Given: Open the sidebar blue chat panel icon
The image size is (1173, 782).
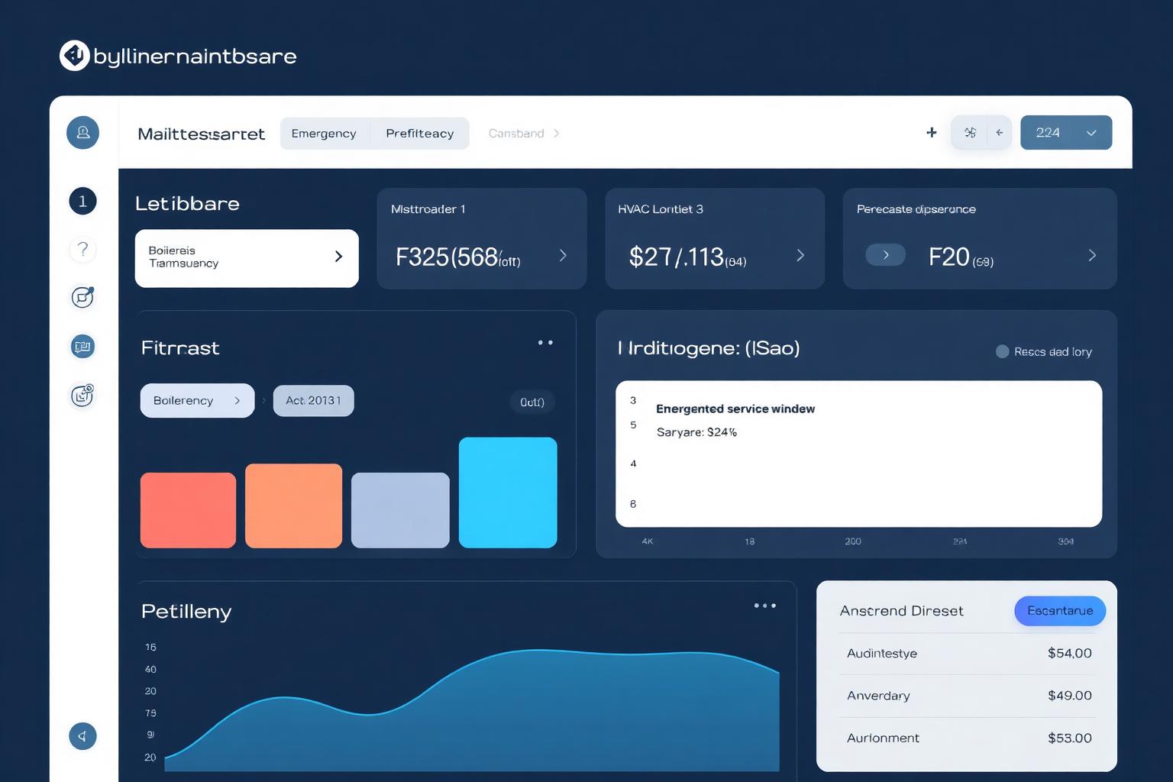Looking at the screenshot, I should (x=82, y=347).
